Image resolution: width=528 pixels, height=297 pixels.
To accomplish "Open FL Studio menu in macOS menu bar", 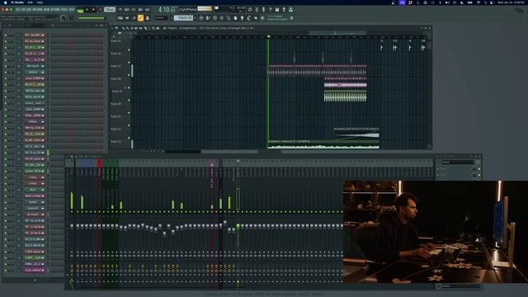I will [x=17, y=2].
